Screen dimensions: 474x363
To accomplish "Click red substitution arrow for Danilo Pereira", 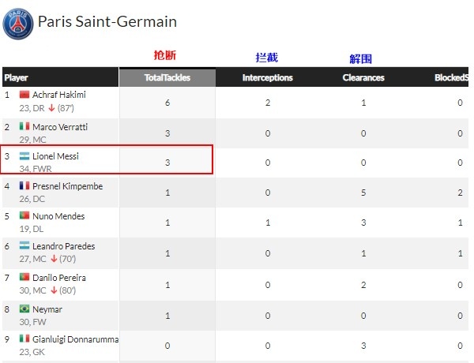I will pos(54,290).
